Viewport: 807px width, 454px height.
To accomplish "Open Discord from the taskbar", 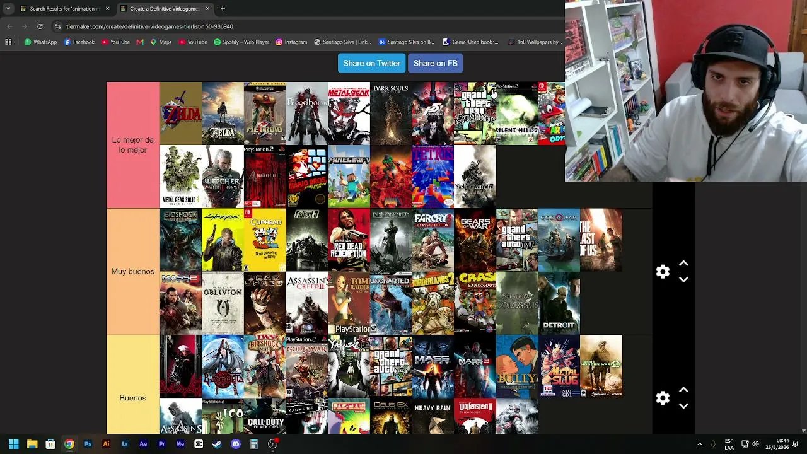I will point(236,444).
